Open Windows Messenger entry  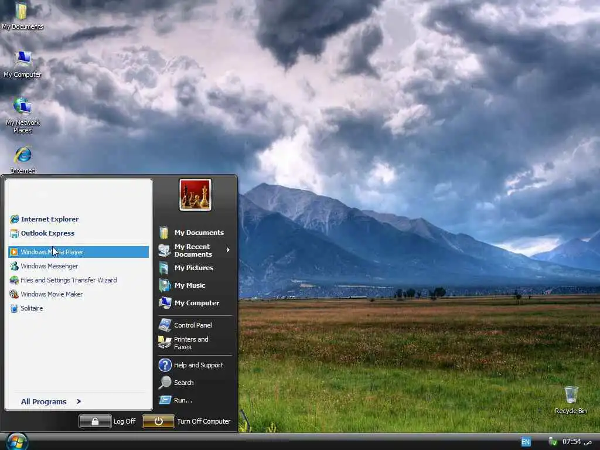[79, 266]
